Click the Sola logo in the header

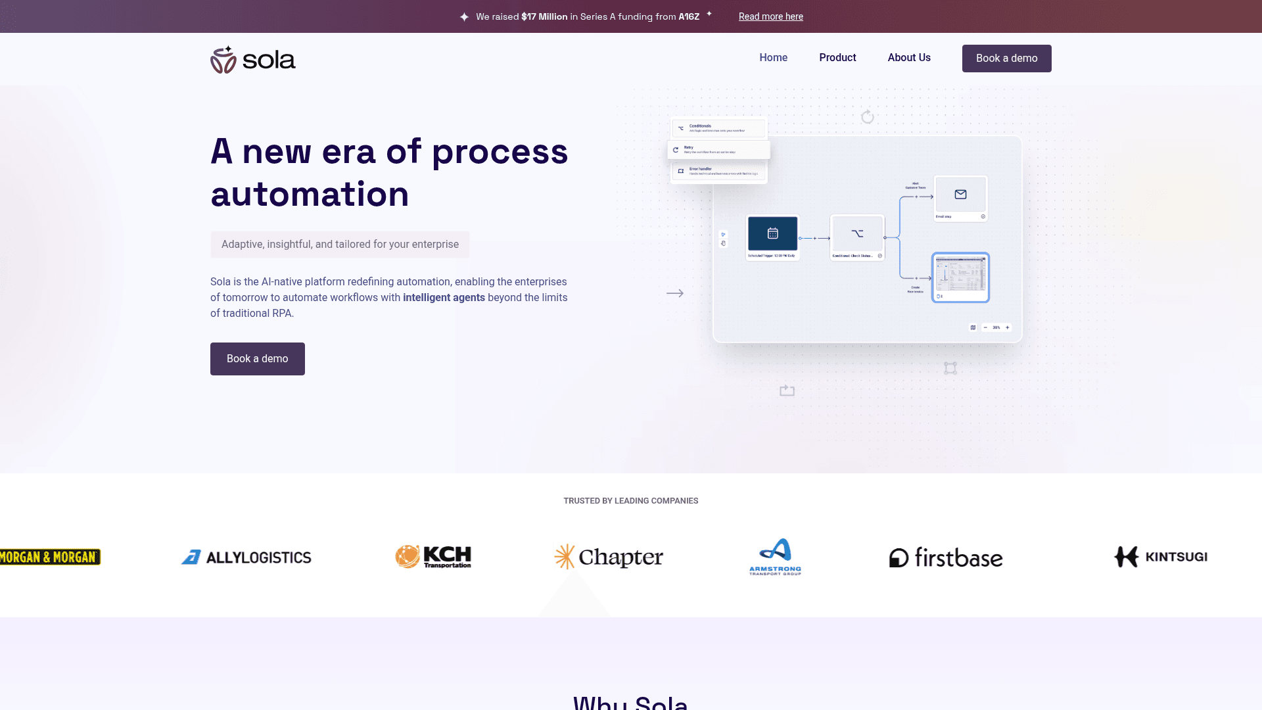coord(253,59)
